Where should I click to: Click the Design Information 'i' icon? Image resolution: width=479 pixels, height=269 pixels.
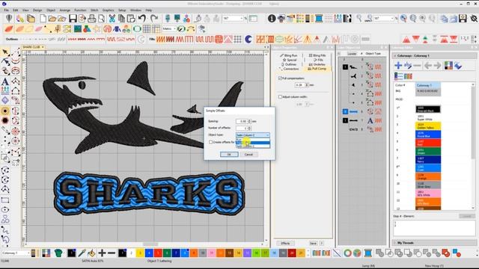(272, 19)
